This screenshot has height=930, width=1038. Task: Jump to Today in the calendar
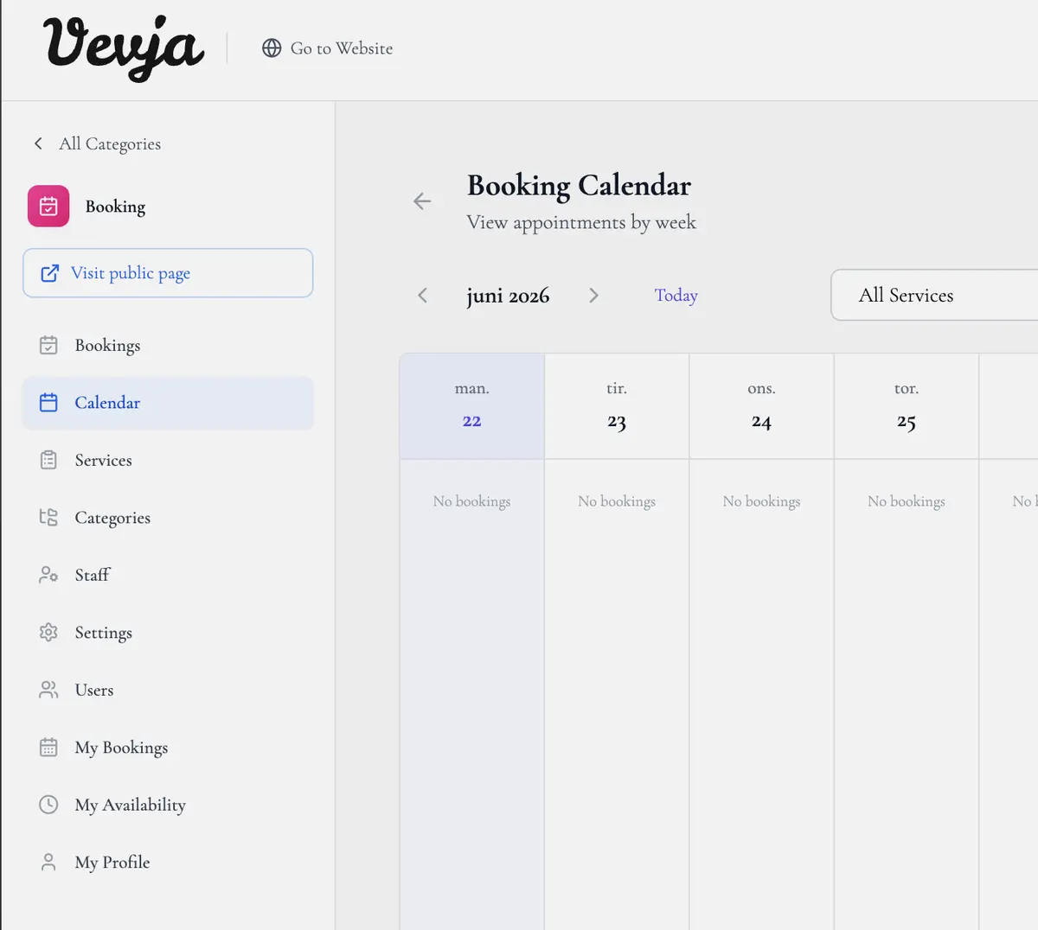coord(676,296)
